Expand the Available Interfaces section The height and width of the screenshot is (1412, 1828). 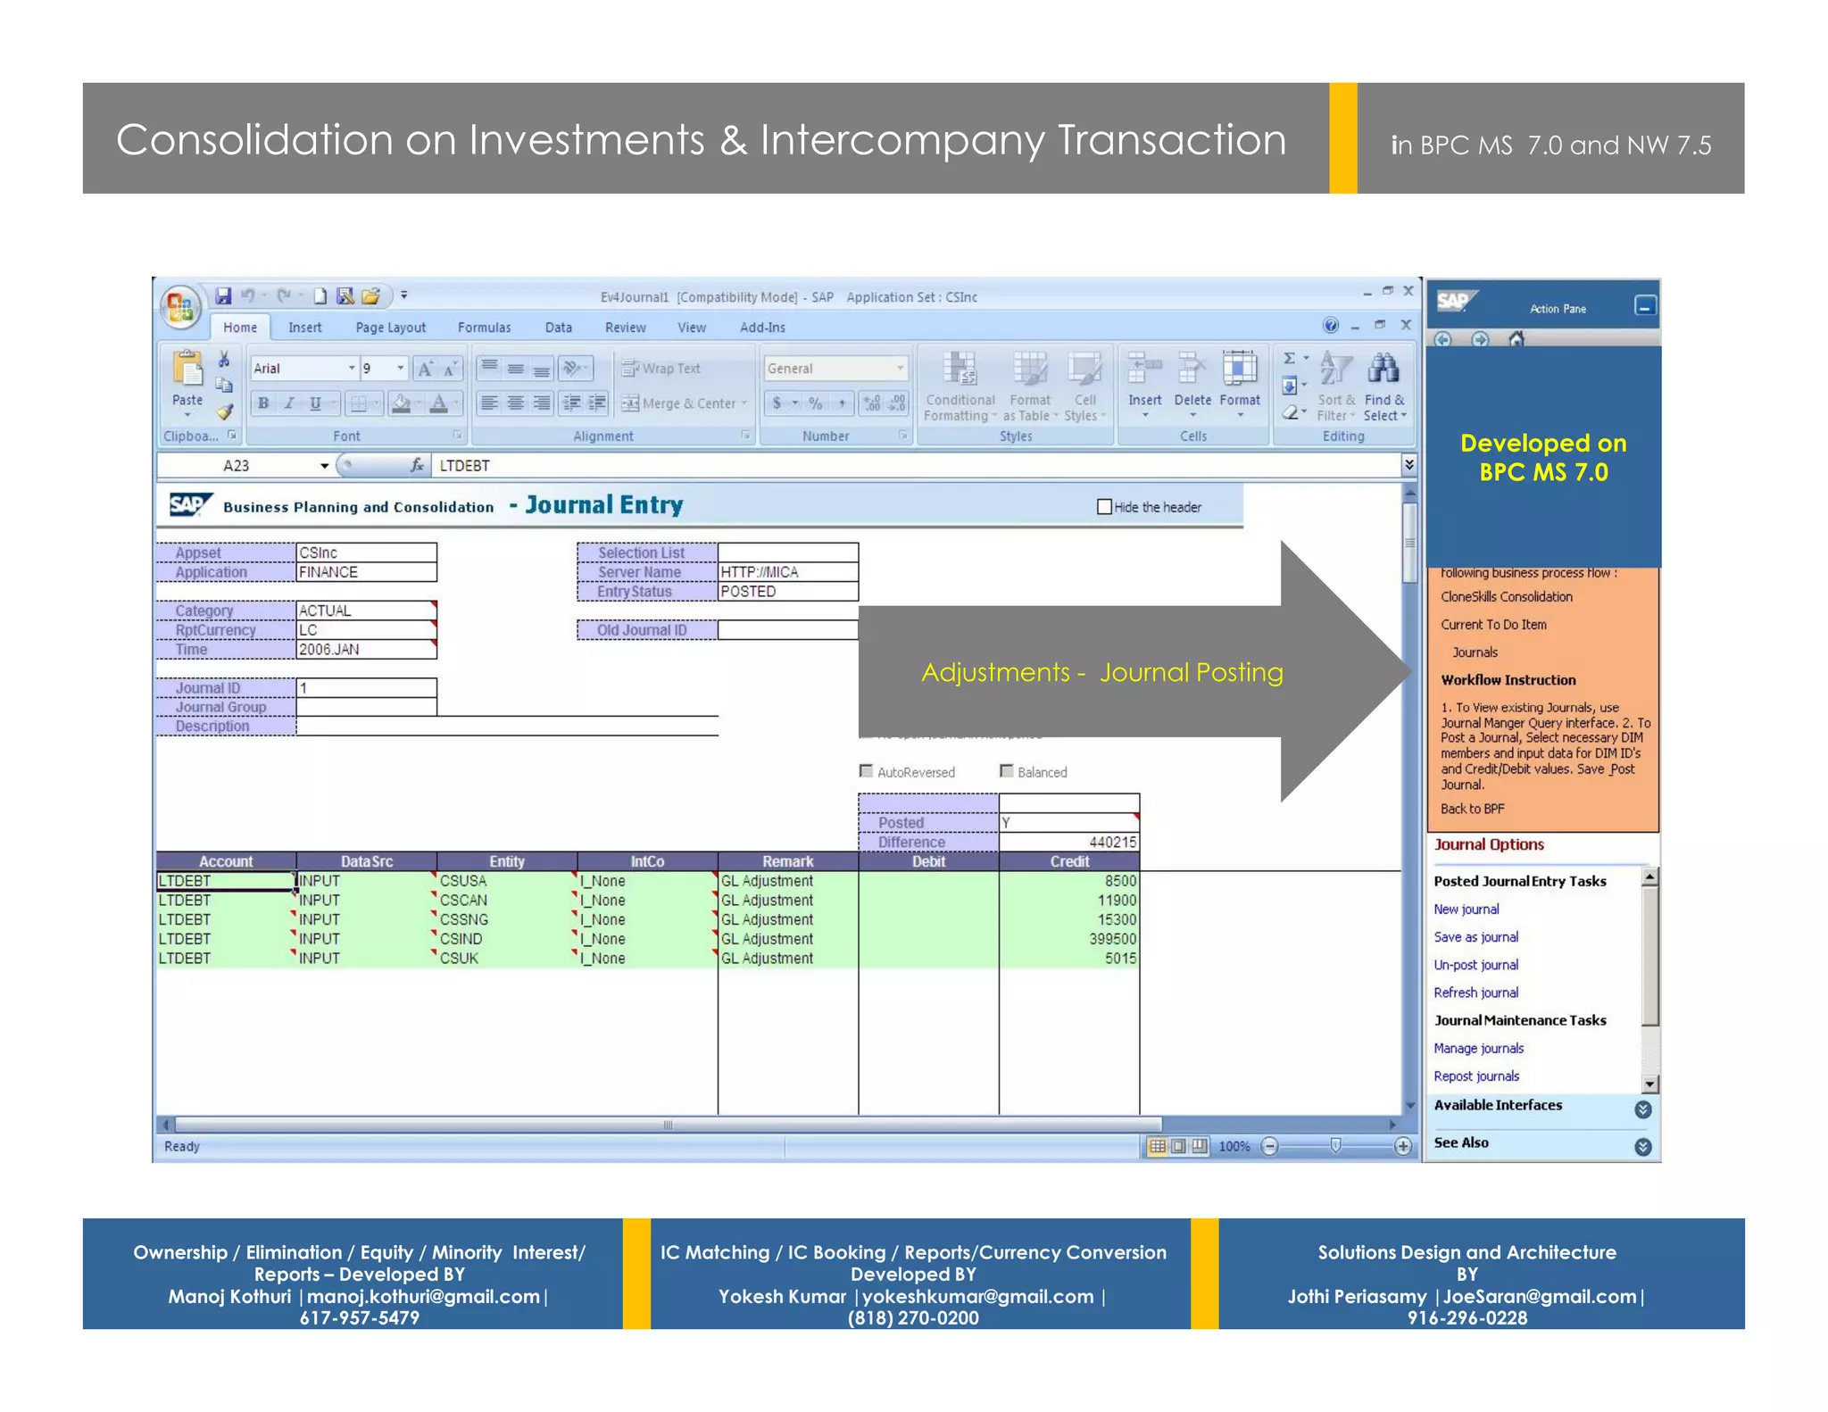pyautogui.click(x=1642, y=1109)
